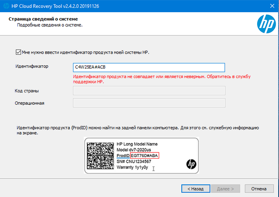The height and width of the screenshot is (197, 279).
Task: Click the underlined ProdID label on the sample label
Action: [x=123, y=156]
